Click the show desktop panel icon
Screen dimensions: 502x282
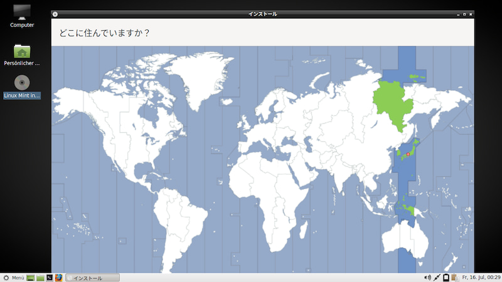coord(30,278)
